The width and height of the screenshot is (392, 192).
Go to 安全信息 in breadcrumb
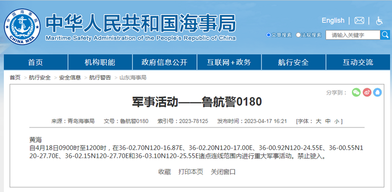(70, 78)
